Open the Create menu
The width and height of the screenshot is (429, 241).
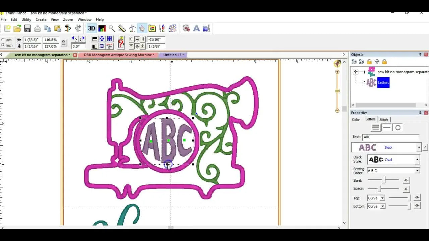(41, 19)
